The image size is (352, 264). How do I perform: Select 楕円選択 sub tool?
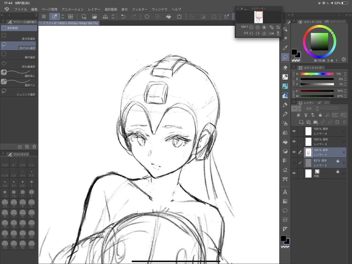pos(19,55)
